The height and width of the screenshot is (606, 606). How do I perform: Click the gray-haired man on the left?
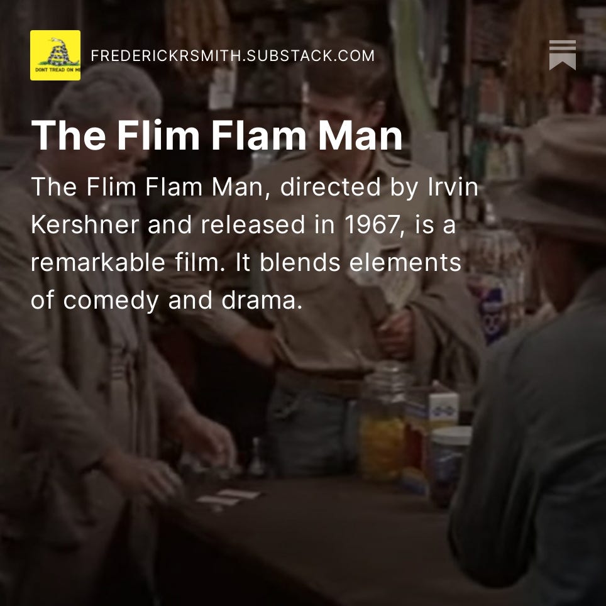point(89,333)
